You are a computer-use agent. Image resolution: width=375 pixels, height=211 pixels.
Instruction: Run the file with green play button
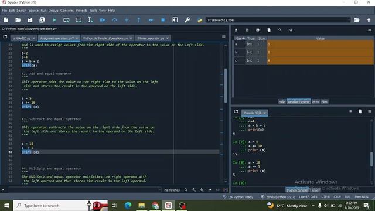(x=54, y=20)
